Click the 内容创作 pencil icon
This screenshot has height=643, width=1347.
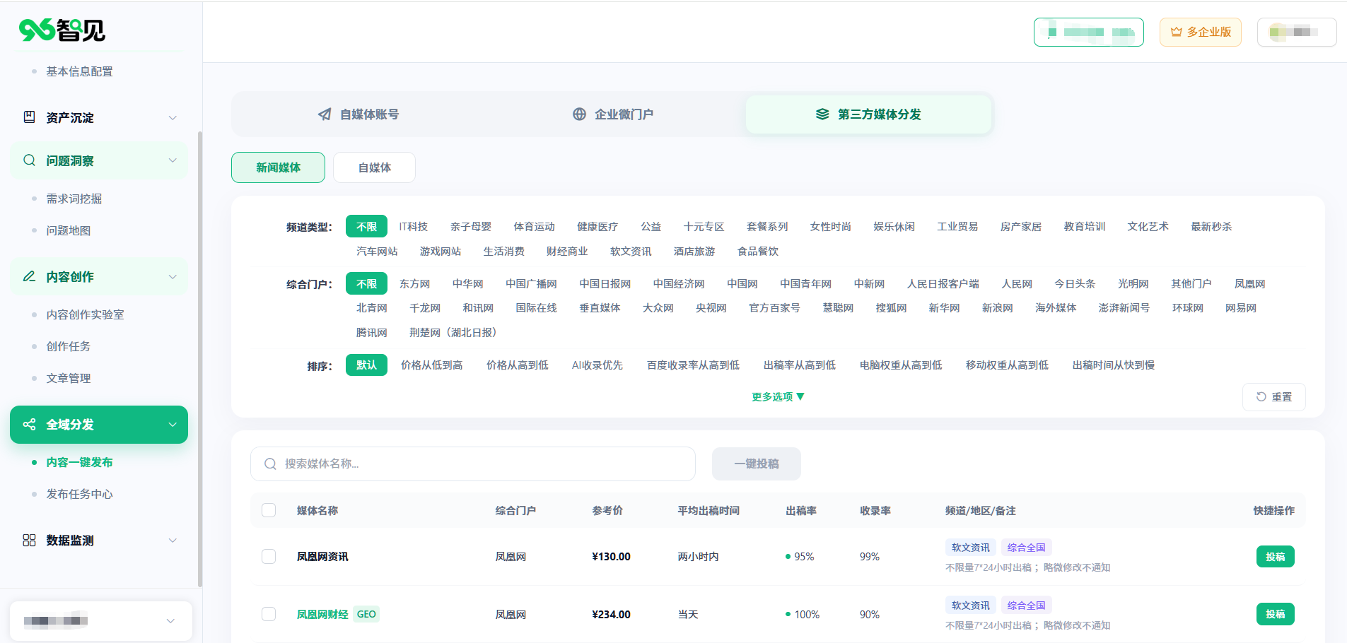[29, 276]
